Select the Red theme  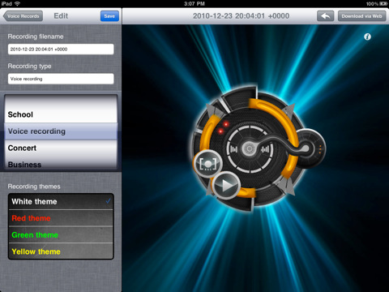61,218
